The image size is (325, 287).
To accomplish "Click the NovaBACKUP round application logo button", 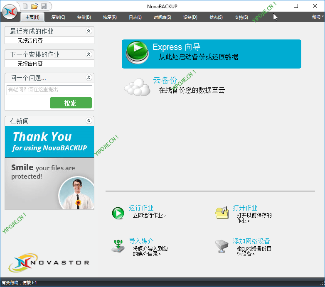I will click(x=10, y=11).
